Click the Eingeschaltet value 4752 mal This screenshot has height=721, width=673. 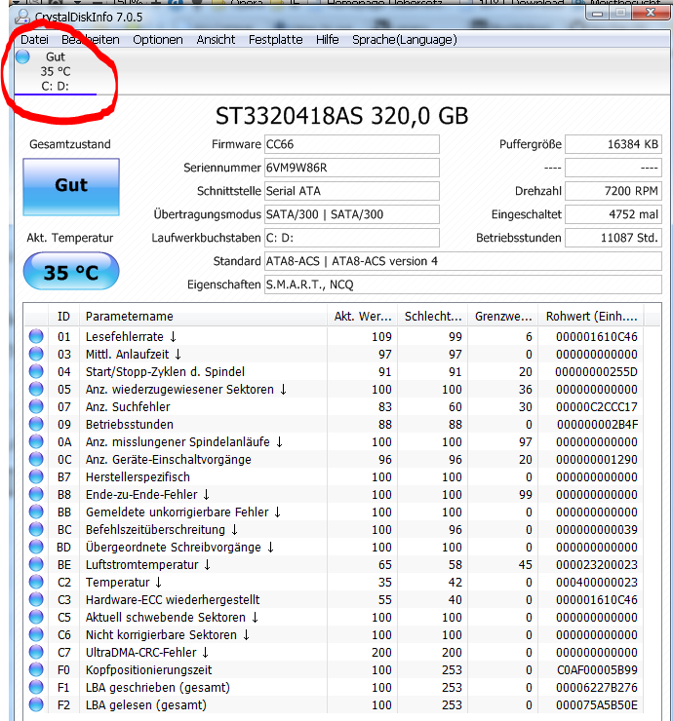614,214
